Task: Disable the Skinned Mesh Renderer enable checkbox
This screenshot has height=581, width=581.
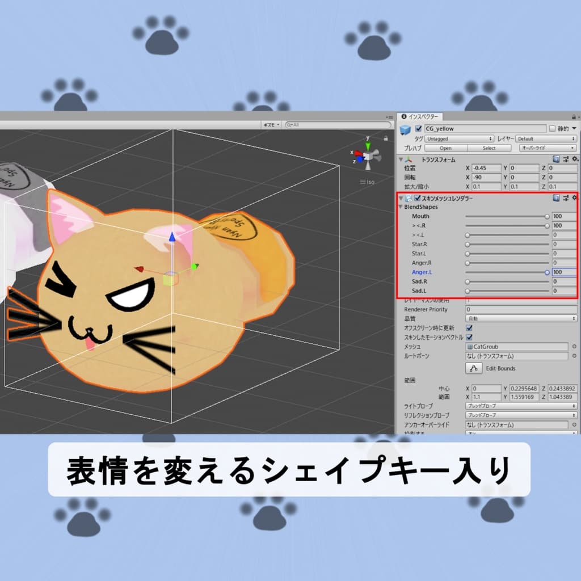Action: pyautogui.click(x=418, y=199)
